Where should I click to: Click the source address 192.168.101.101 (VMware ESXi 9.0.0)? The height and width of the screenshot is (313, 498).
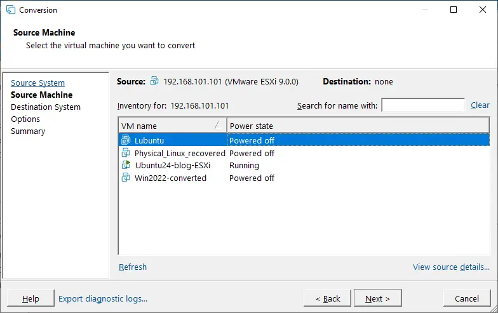coord(231,81)
